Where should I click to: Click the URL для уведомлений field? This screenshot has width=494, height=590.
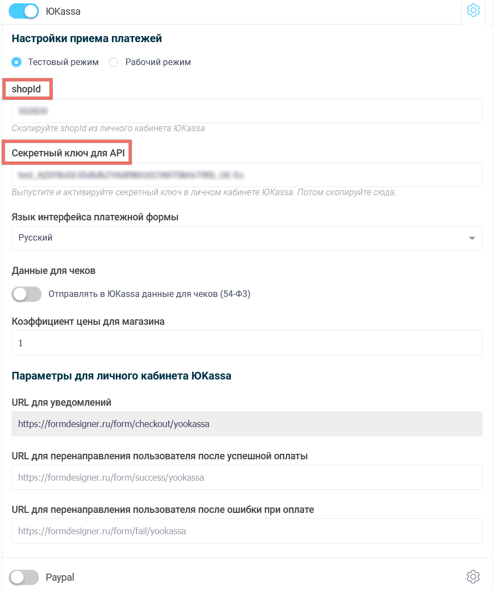(x=247, y=424)
